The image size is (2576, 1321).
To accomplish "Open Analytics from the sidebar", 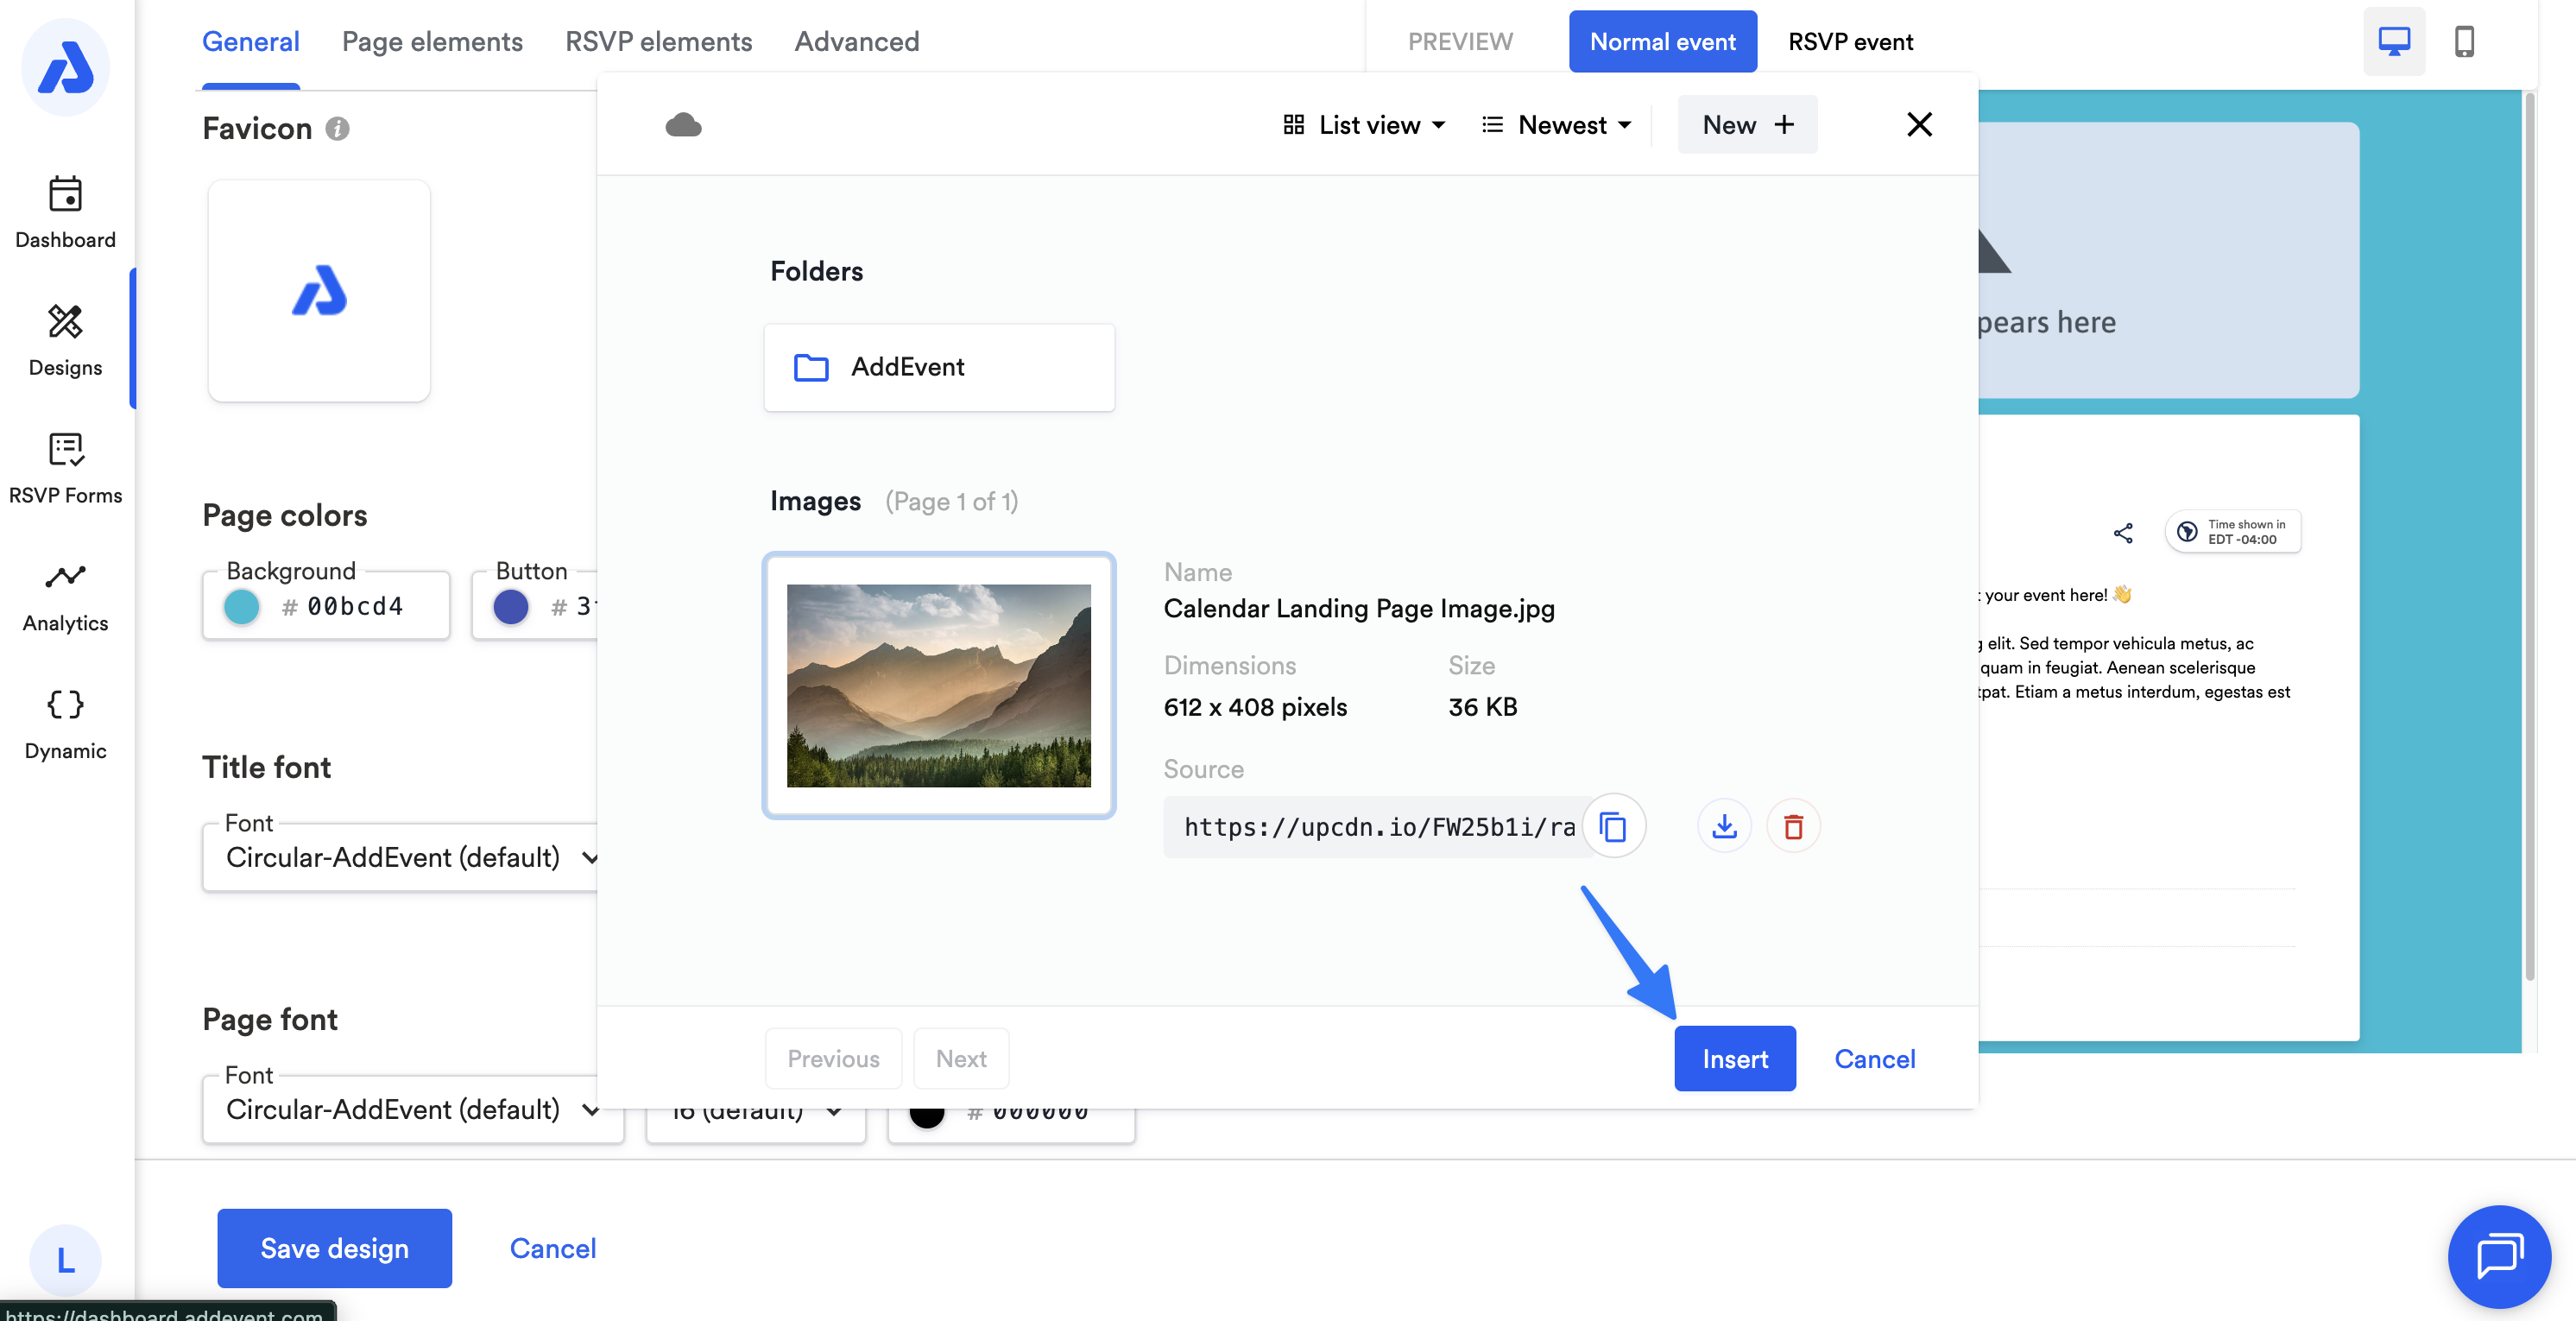I will click(65, 596).
